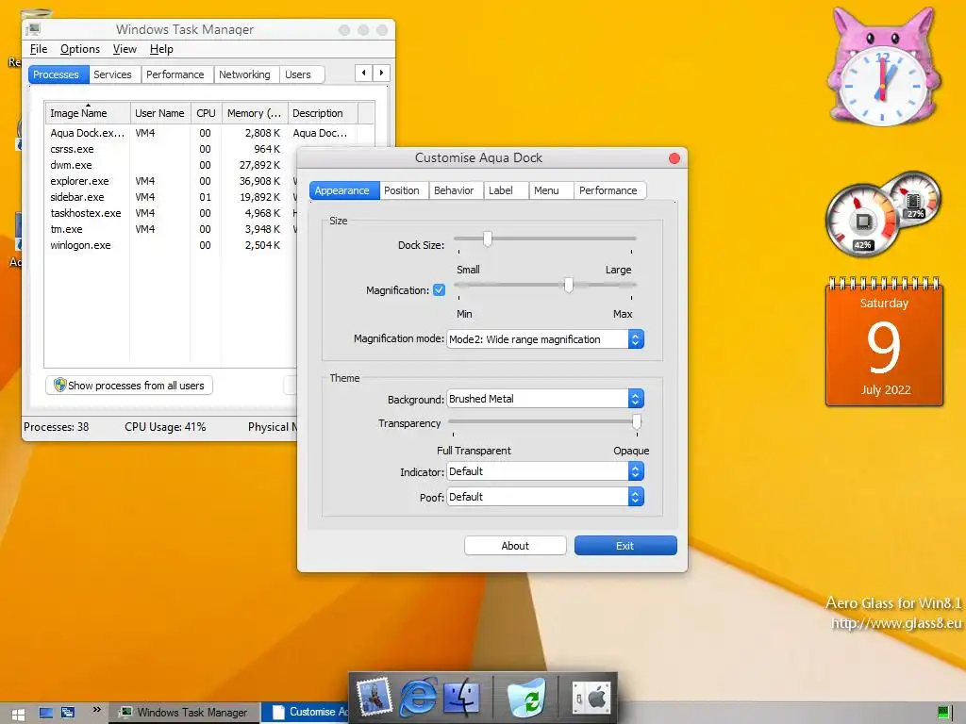Open Mail stamp icon in Aqua Dock
The image size is (966, 724).
tap(374, 697)
